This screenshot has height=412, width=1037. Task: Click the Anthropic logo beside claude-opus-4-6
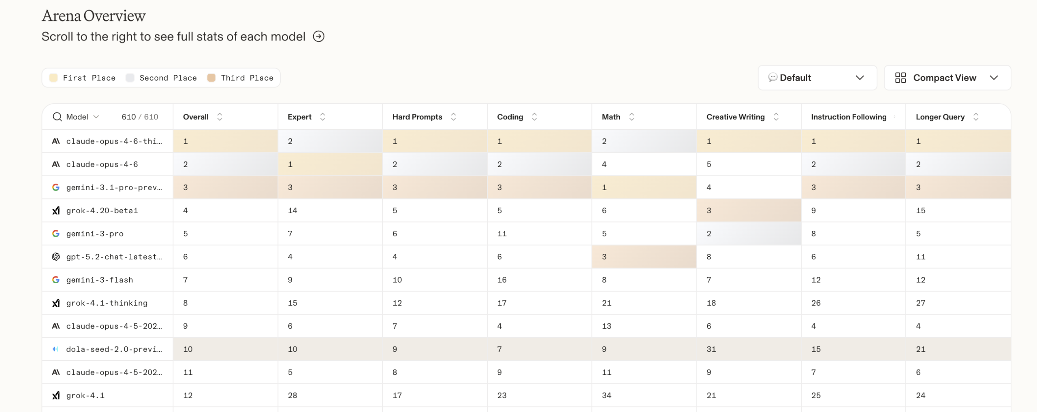pyautogui.click(x=56, y=164)
